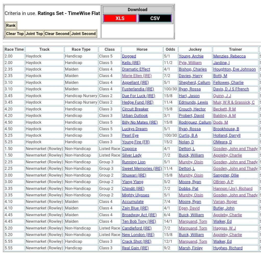Open Crack Shot (IRE) horse link
261x258 pixels.
point(137,241)
